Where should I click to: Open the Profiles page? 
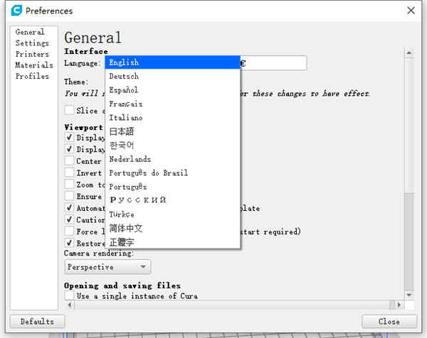tap(32, 76)
